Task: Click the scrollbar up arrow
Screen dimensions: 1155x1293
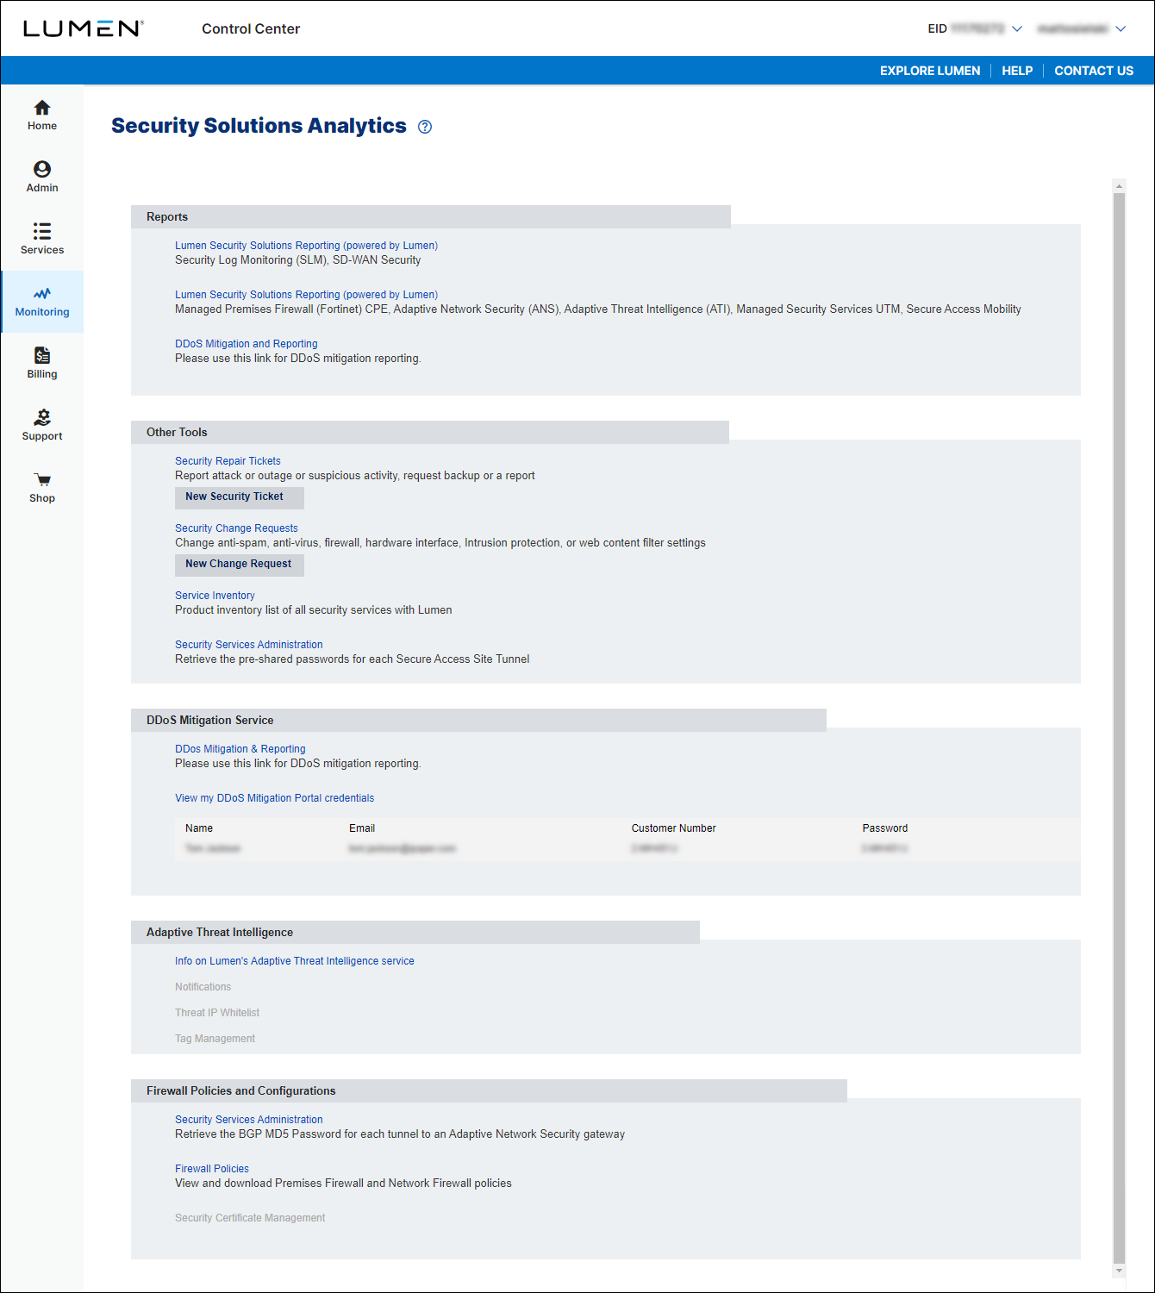Action: pyautogui.click(x=1119, y=186)
